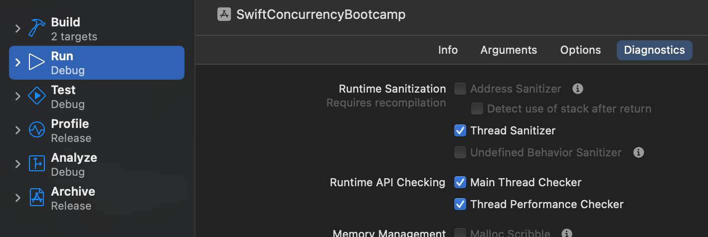This screenshot has width=708, height=237.
Task: Click the Test diamond play icon
Action: pos(37,96)
